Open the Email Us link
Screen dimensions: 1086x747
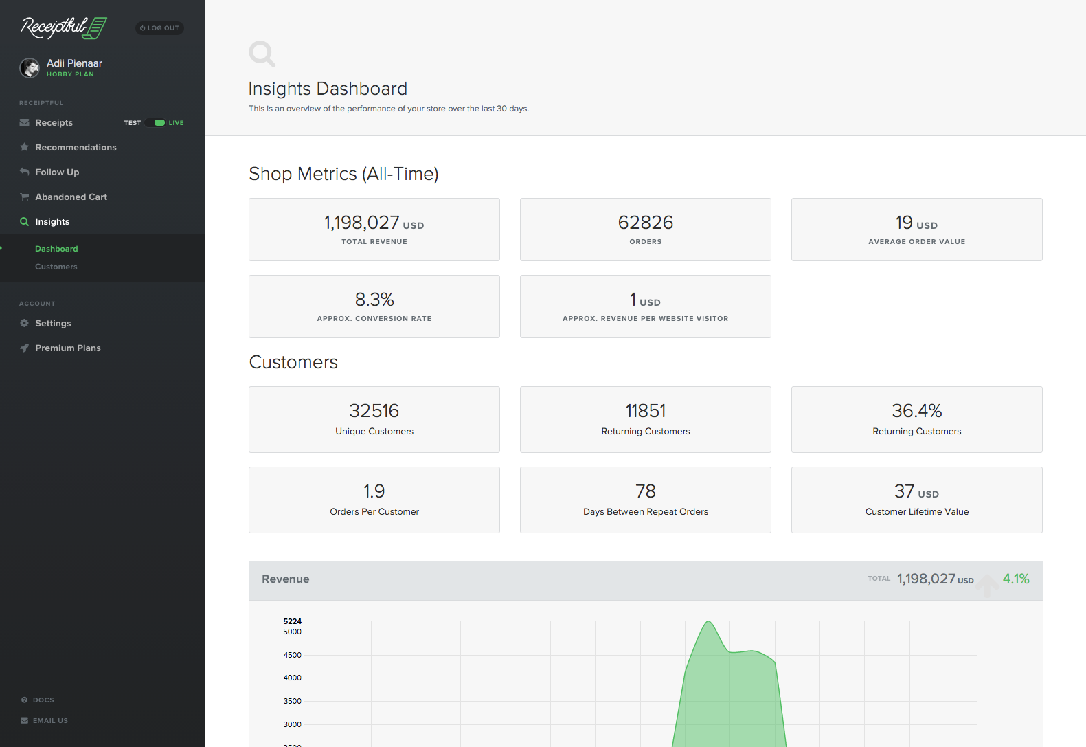point(44,721)
